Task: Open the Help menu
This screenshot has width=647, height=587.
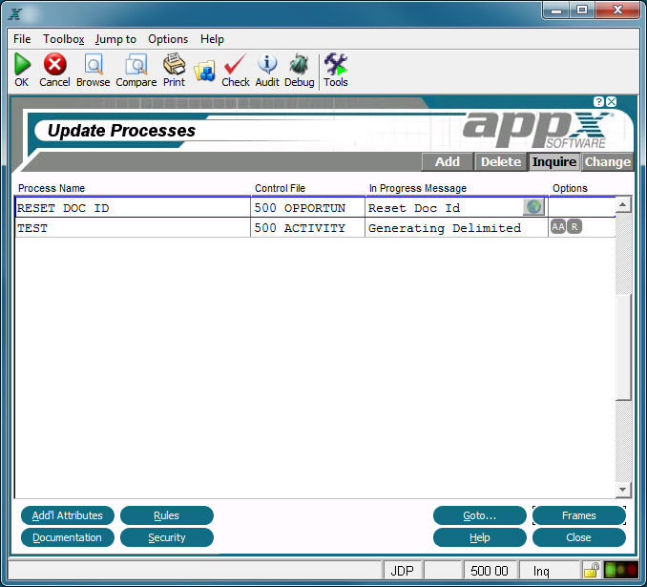Action: [x=212, y=39]
